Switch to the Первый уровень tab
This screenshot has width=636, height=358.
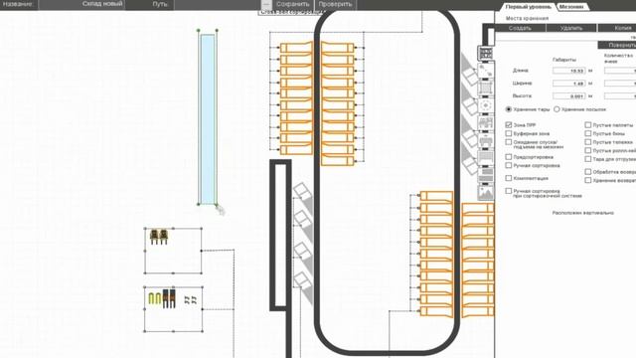click(528, 7)
